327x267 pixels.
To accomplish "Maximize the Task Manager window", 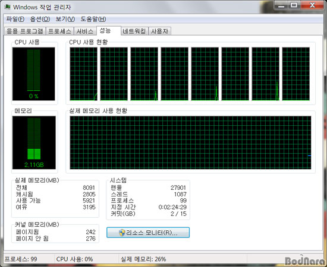I will point(294,5).
